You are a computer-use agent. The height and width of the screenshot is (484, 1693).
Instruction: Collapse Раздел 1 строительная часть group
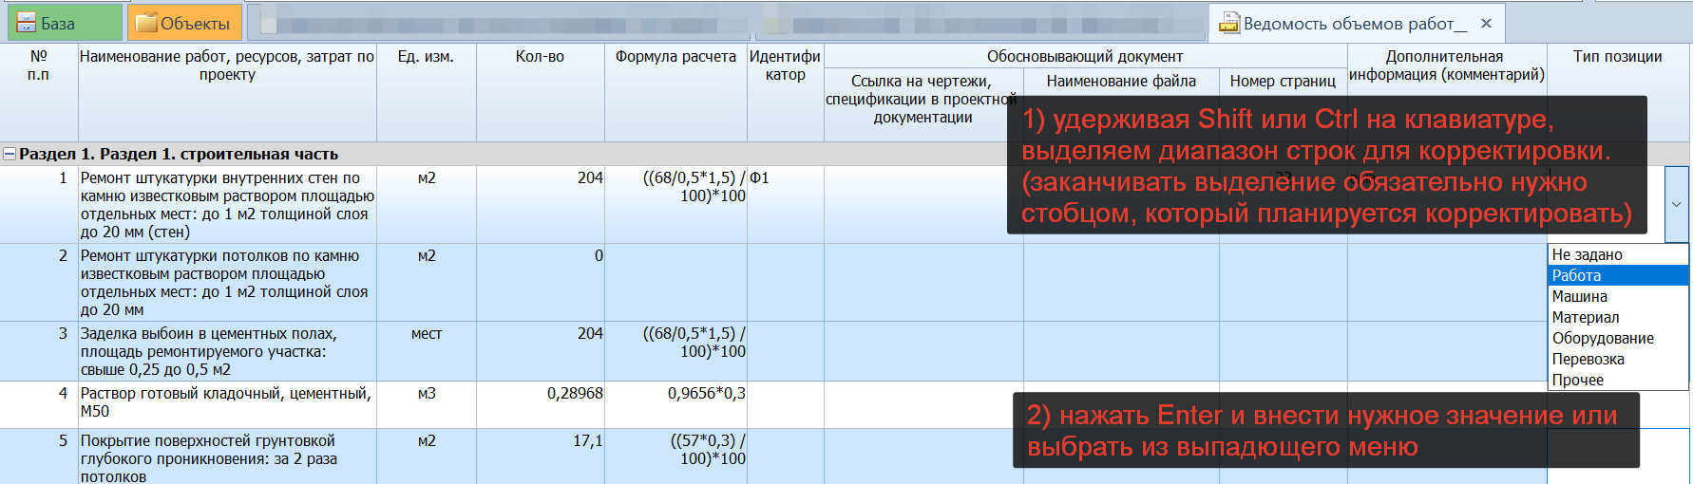point(9,154)
